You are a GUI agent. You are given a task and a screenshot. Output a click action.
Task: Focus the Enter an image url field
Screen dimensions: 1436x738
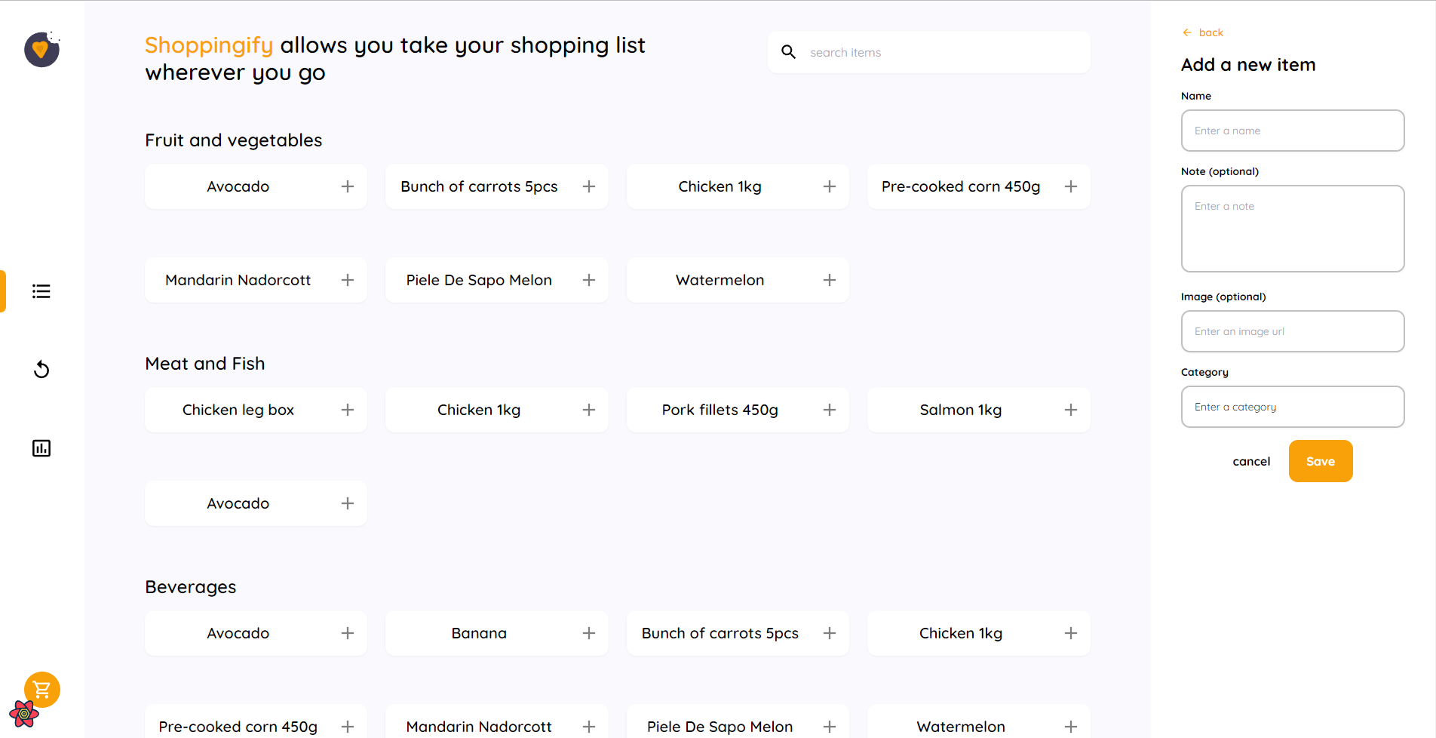1293,331
